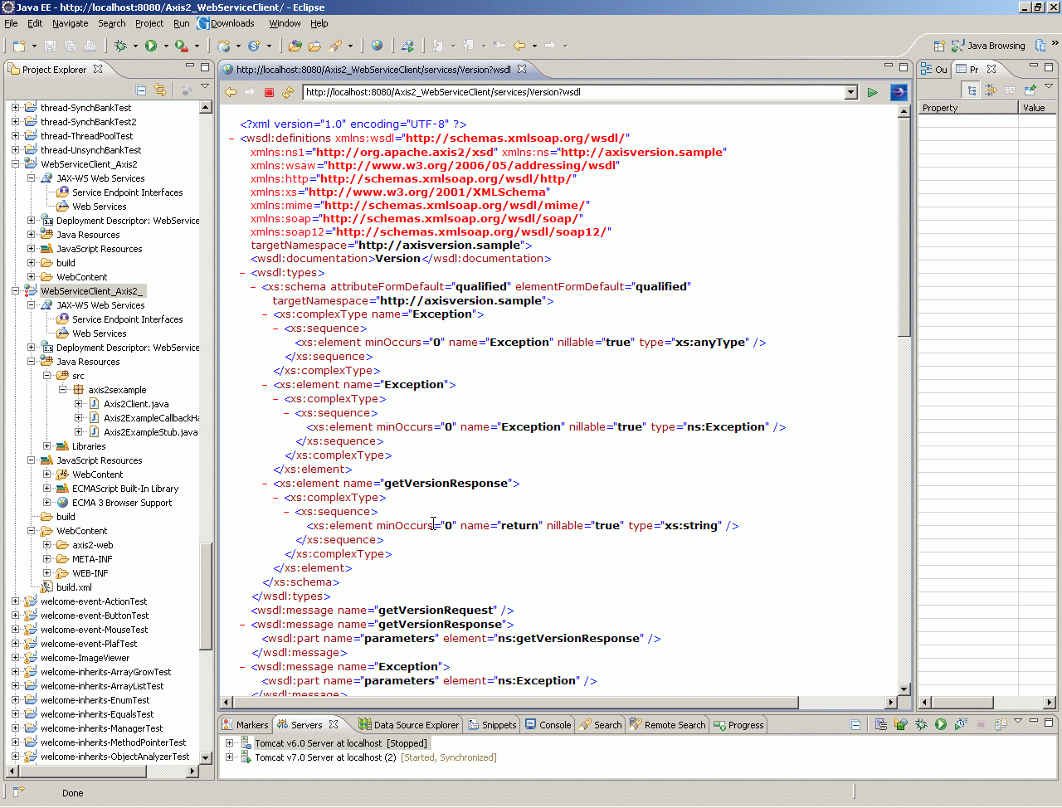Screen dimensions: 1062x808
Task: Select the welcome-ImageViewer project
Action: pyautogui.click(x=85, y=658)
